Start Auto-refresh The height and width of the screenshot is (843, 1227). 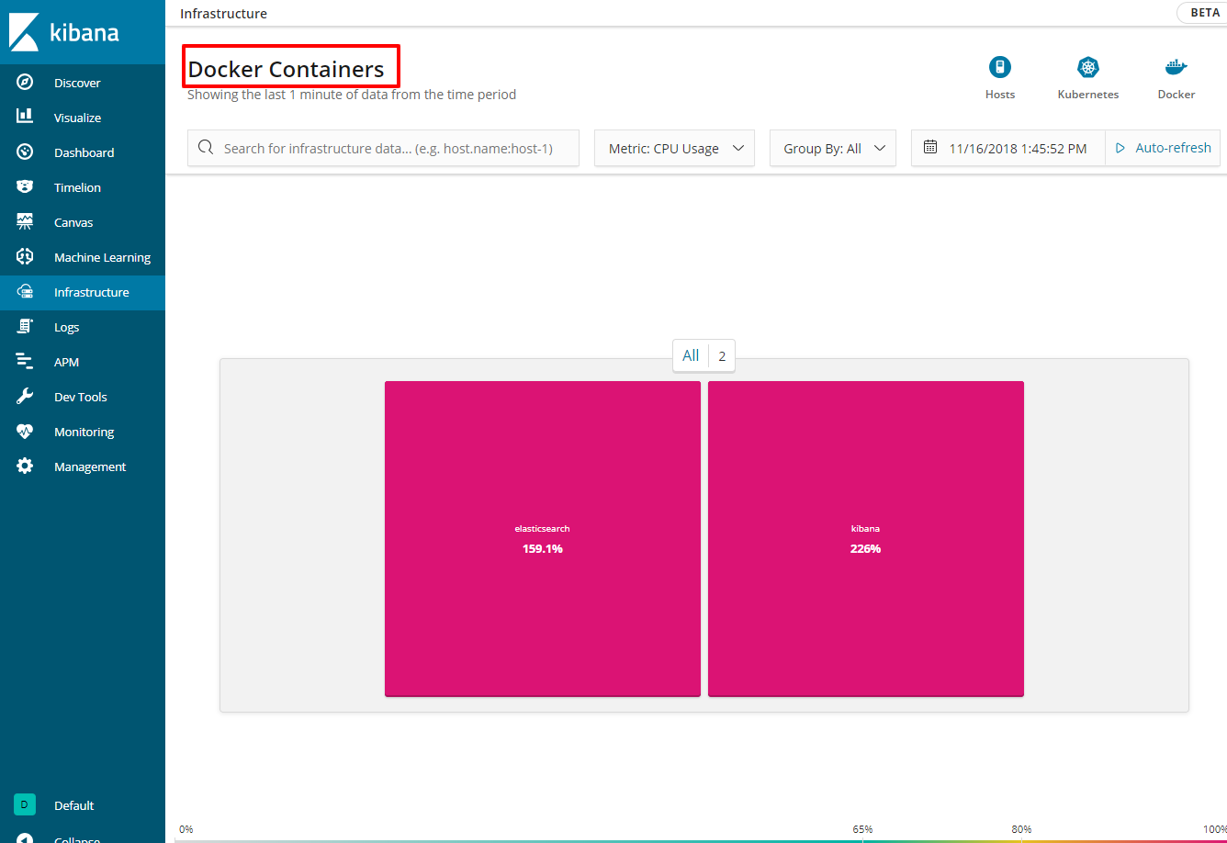pos(1164,148)
